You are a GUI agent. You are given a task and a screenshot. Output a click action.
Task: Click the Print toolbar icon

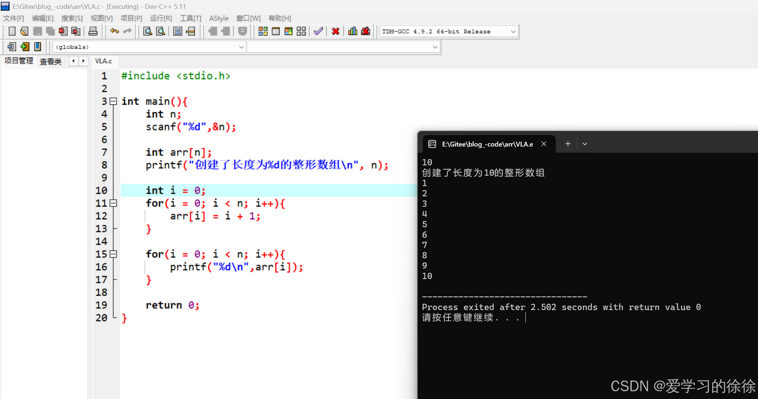click(93, 31)
